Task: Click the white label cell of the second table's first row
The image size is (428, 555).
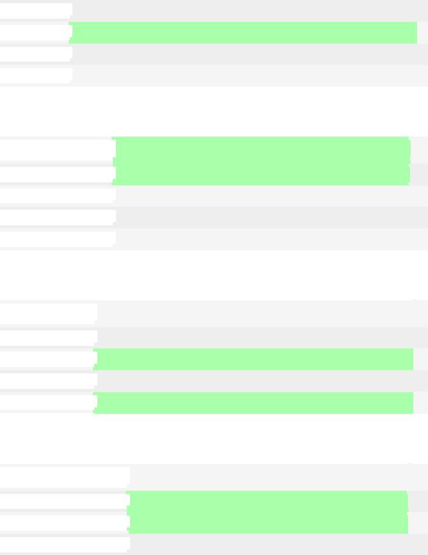Action: click(x=58, y=150)
